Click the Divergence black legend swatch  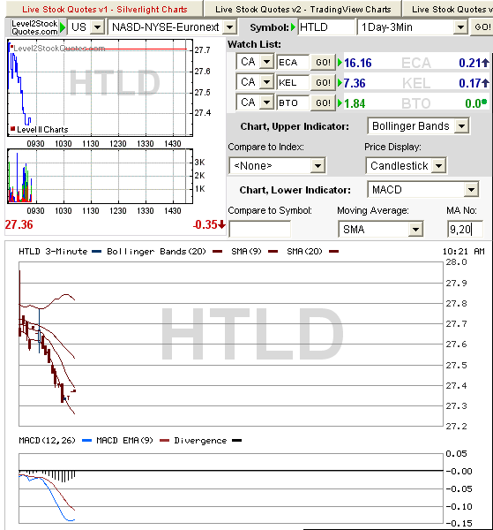click(x=237, y=441)
